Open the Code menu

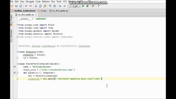38,2
